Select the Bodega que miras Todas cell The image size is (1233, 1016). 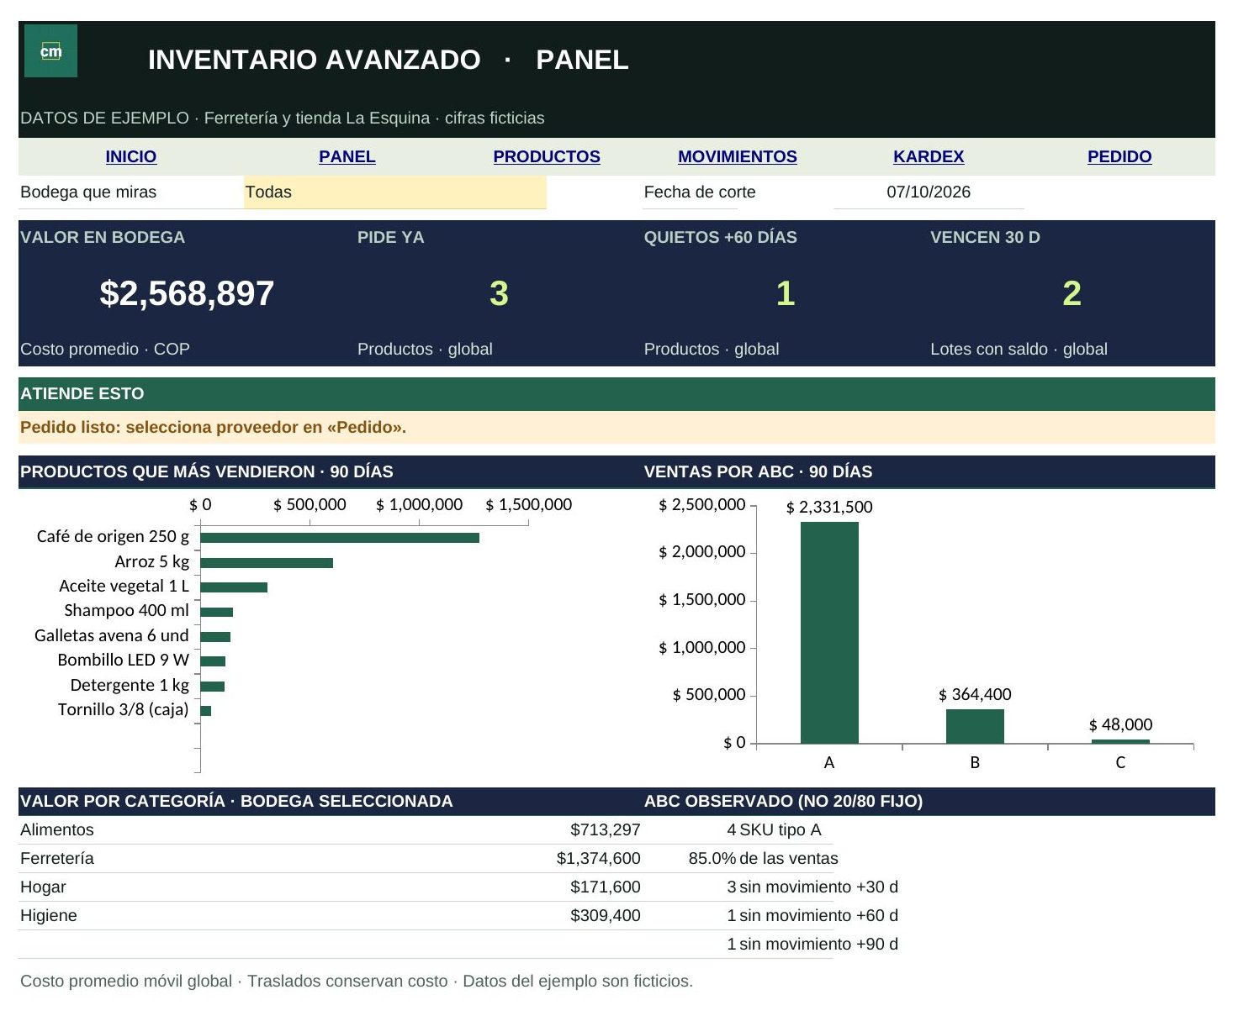click(x=395, y=192)
